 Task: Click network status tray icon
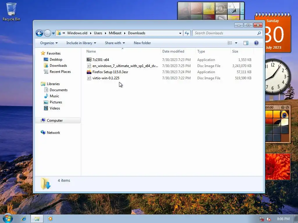pos(262,219)
